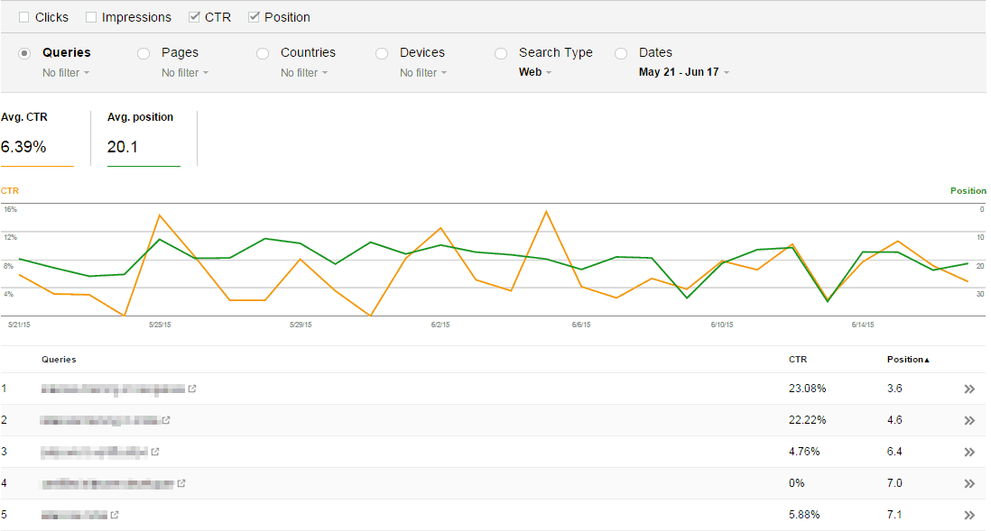Screen dimensions: 991x531
Task: Click double-chevron icon for position 7.1 row
Action: (x=969, y=516)
